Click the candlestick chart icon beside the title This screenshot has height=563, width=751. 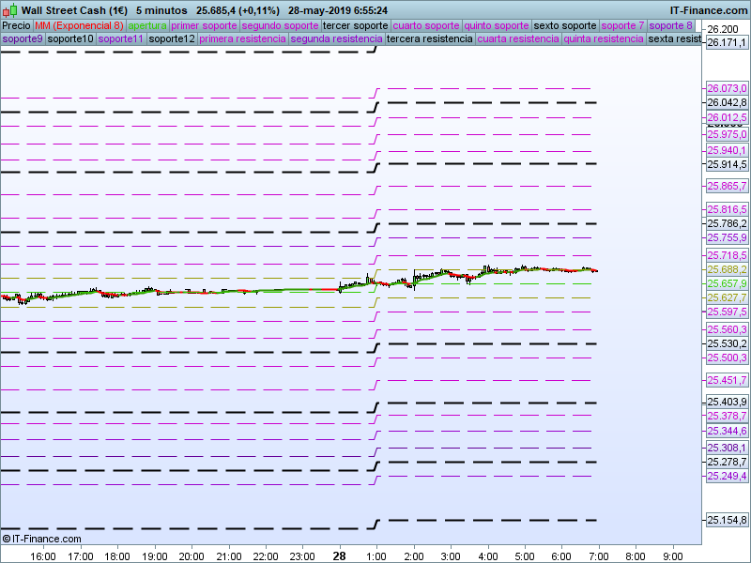pyautogui.click(x=10, y=9)
